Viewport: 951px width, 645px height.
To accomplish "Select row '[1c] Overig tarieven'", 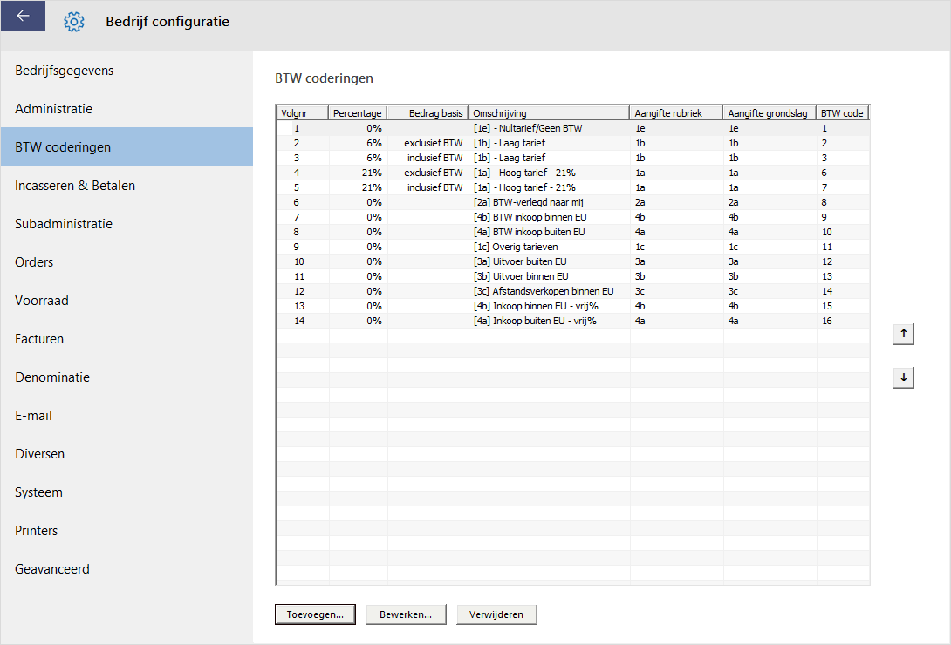I will pos(572,247).
